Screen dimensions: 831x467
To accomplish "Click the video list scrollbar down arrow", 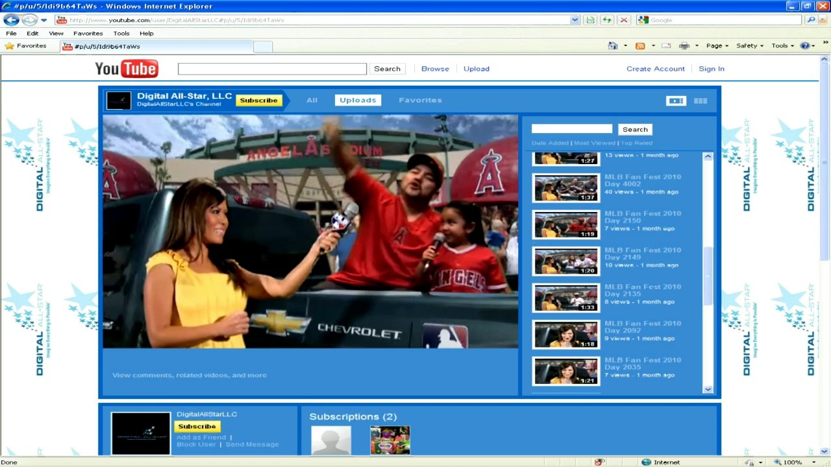I will pos(708,389).
